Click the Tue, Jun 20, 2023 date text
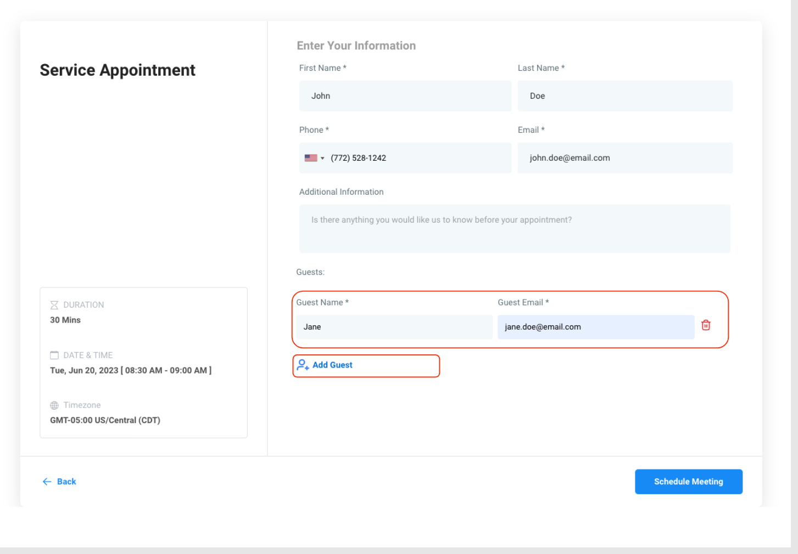This screenshot has height=554, width=798. (x=131, y=370)
